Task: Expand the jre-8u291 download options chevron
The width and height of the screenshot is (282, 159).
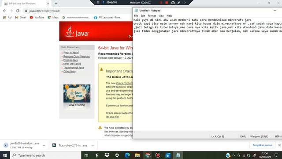Action: (44, 145)
